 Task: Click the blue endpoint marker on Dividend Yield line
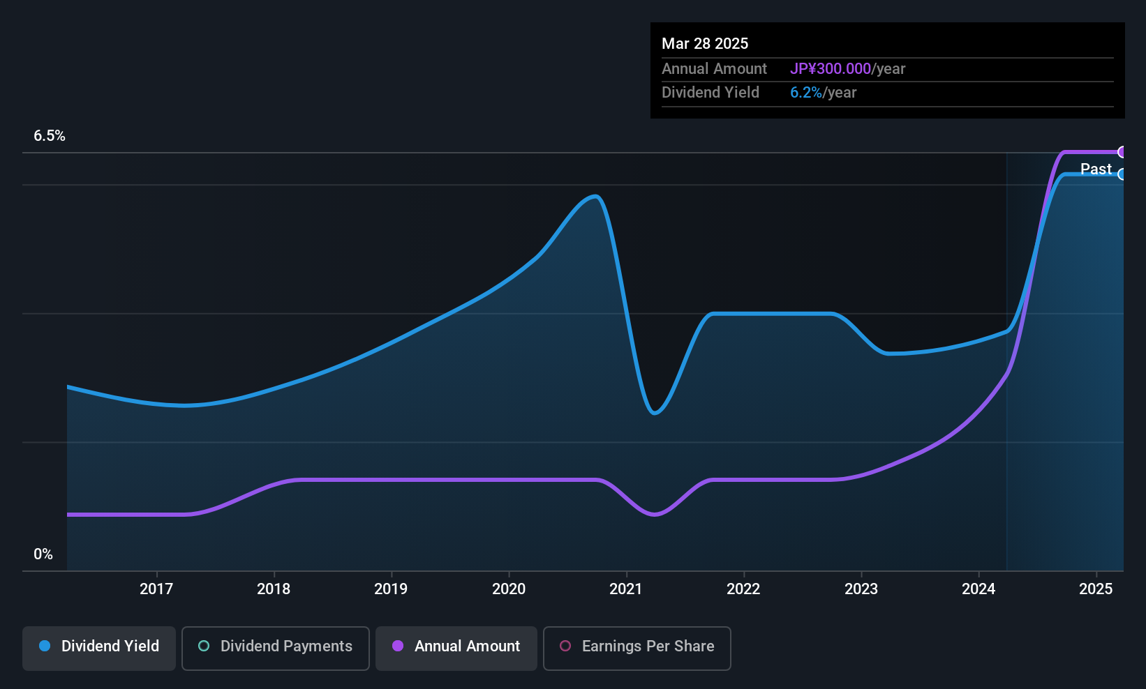click(1122, 174)
